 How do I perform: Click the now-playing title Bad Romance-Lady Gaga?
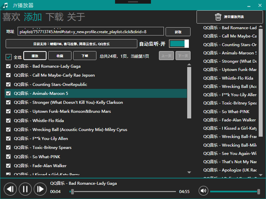[x=83, y=183]
